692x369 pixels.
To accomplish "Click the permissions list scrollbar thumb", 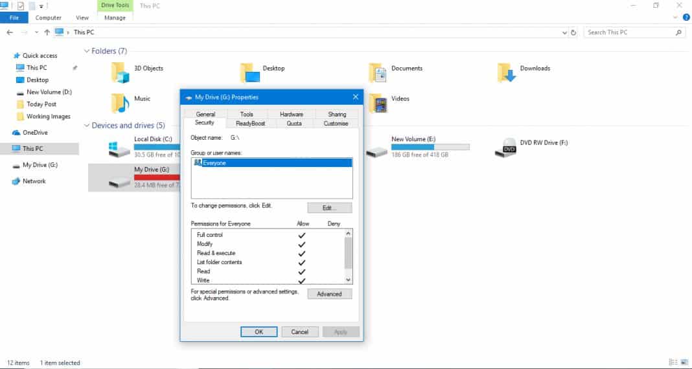I will pyautogui.click(x=348, y=252).
